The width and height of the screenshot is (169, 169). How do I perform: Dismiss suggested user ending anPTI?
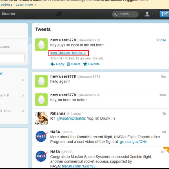(23, 95)
